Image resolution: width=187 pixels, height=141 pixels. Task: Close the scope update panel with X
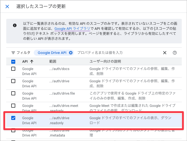point(7,7)
